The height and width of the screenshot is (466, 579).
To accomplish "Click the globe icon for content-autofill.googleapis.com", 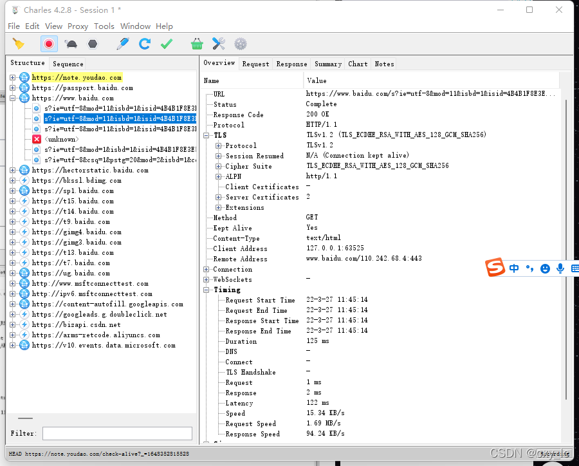I will [x=24, y=304].
